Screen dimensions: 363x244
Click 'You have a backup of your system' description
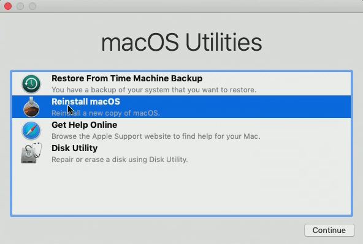click(154, 90)
